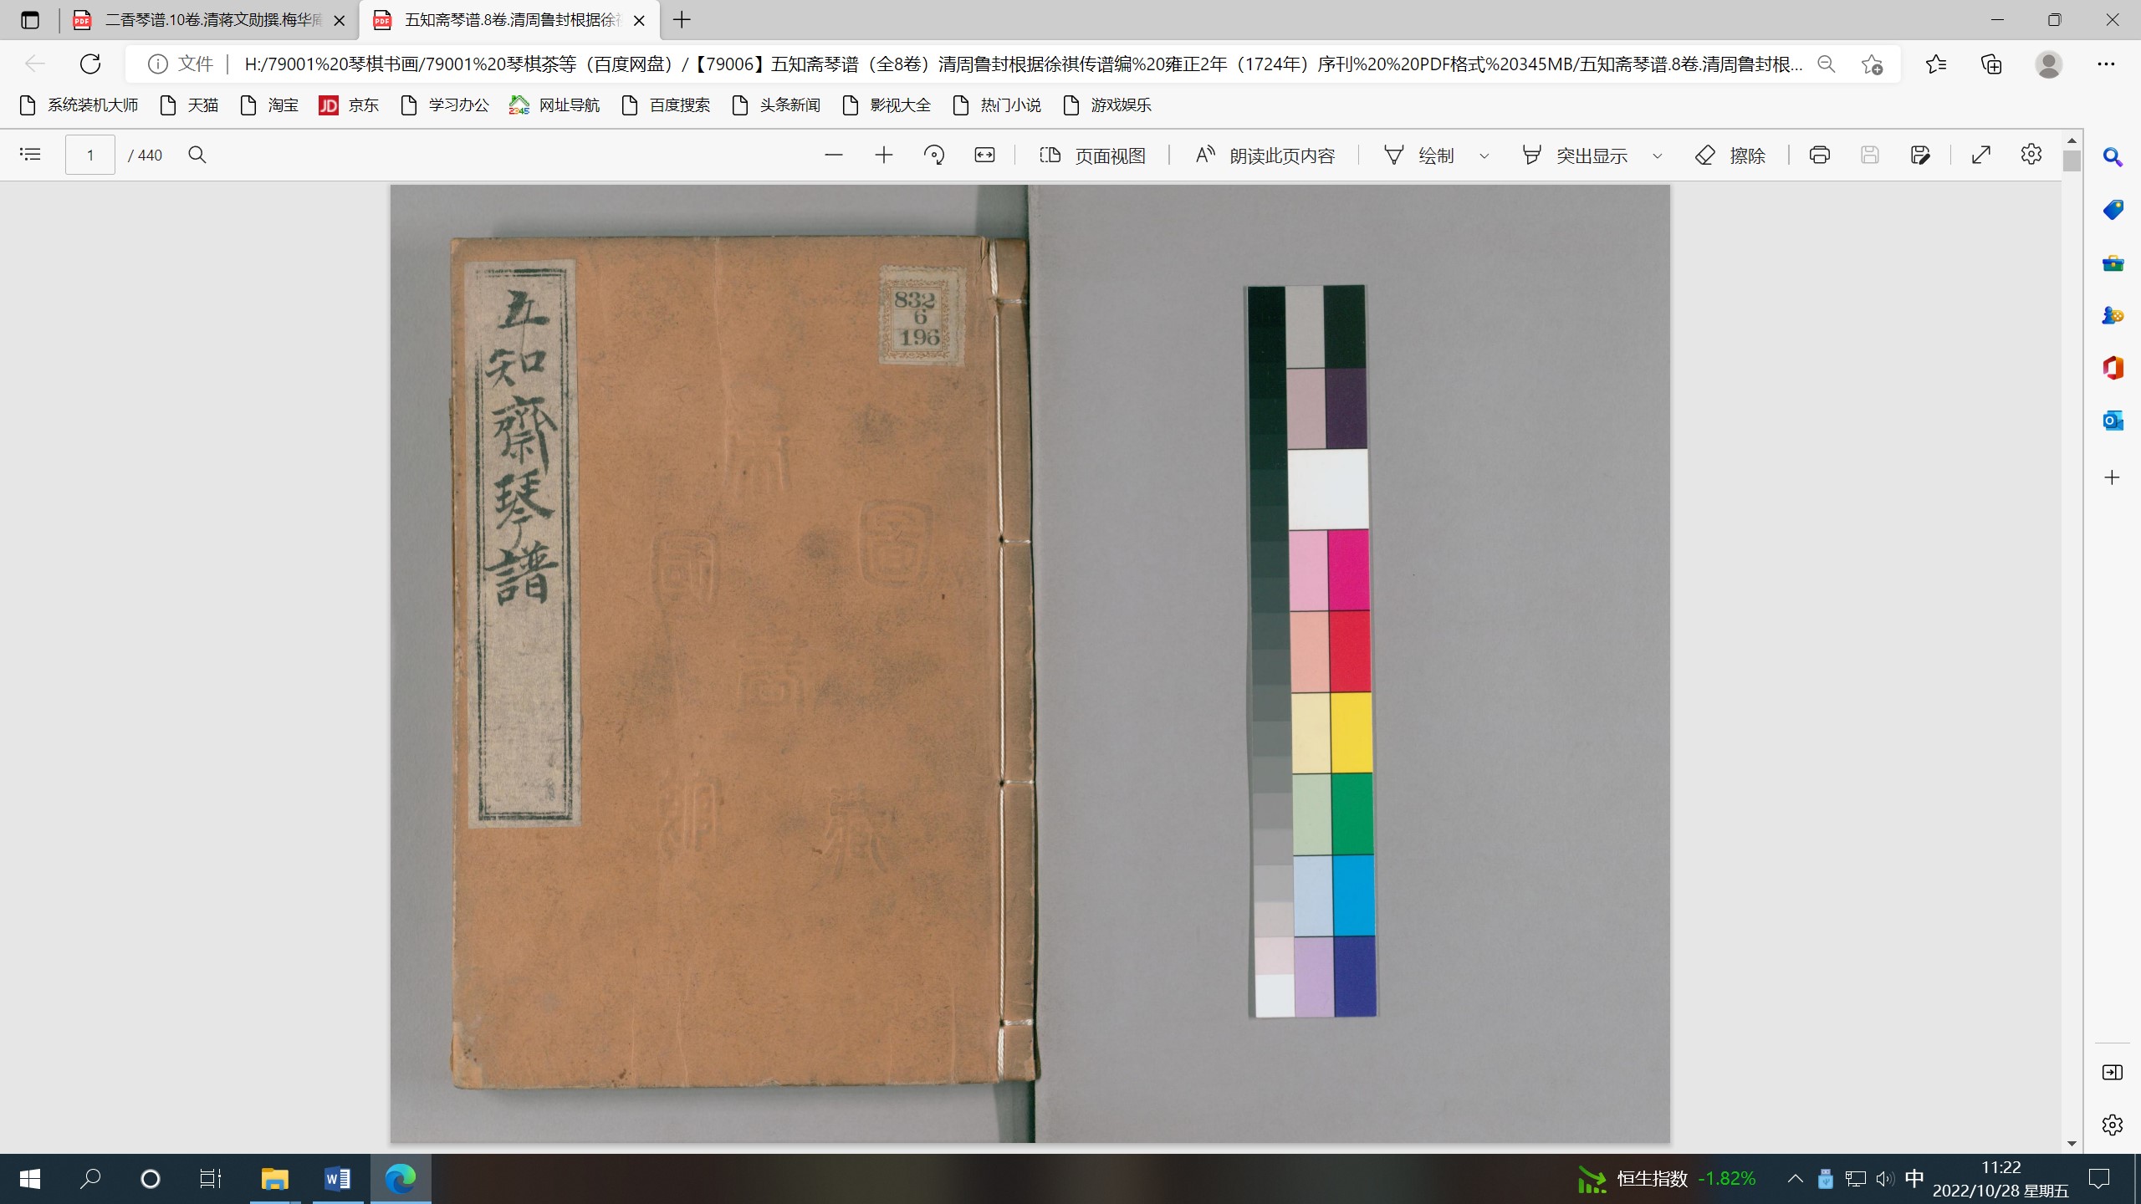Close the 二香琴谱 tab
The width and height of the screenshot is (2141, 1204).
pos(340,21)
